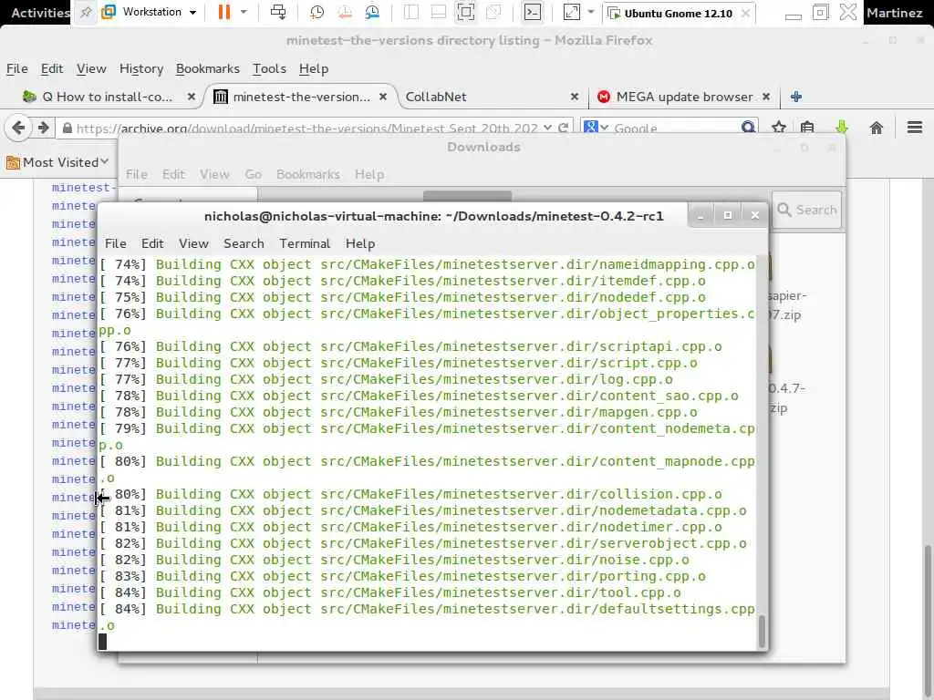Open dropdown beside stretch display icon
Viewport: 934px width, 700px height.
591,12
